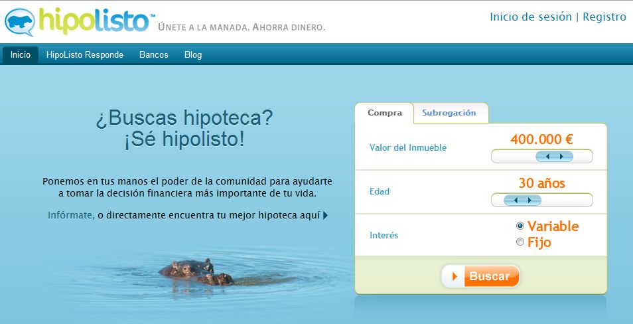Select the Variable interest radio button
Screen dimensions: 633x324
tap(520, 226)
